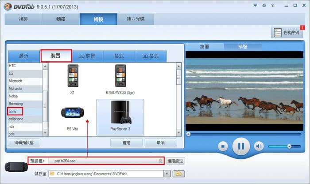
Task: Click device grid scroll down arrow
Action: pyautogui.click(x=179, y=132)
